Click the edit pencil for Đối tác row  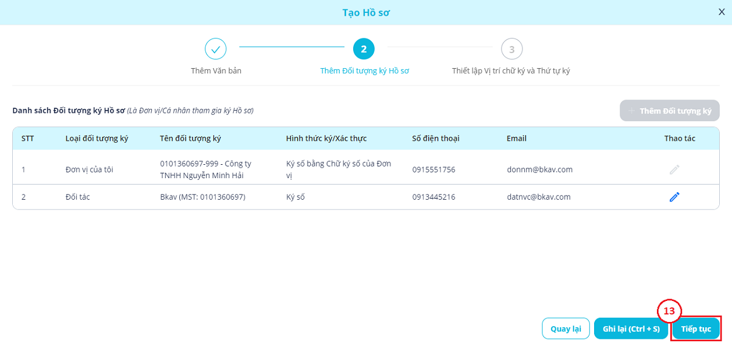(x=674, y=197)
